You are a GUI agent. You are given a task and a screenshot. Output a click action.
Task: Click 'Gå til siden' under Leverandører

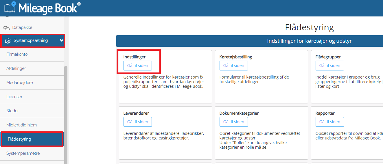pos(138,122)
